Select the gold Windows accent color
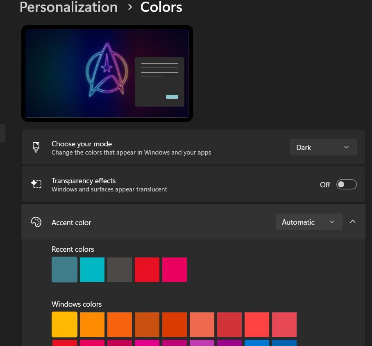 point(64,324)
